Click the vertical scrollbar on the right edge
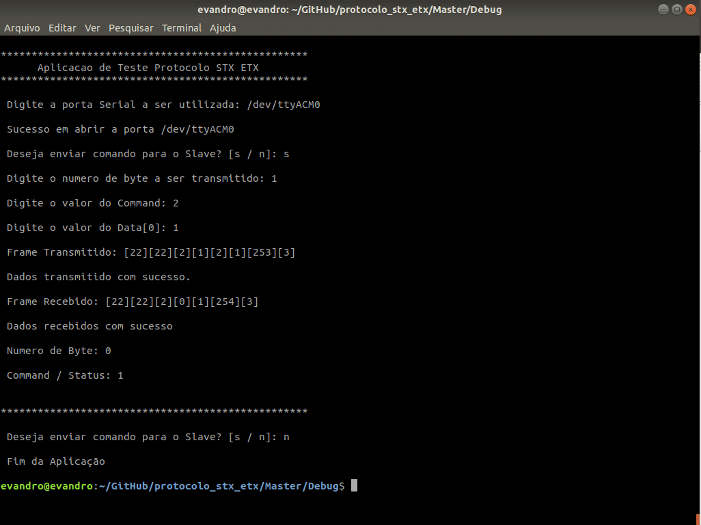Screen dimensions: 701x525 point(698,273)
